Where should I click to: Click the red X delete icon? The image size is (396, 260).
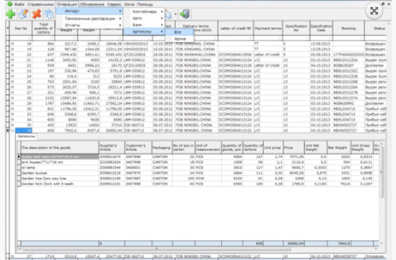[37, 14]
